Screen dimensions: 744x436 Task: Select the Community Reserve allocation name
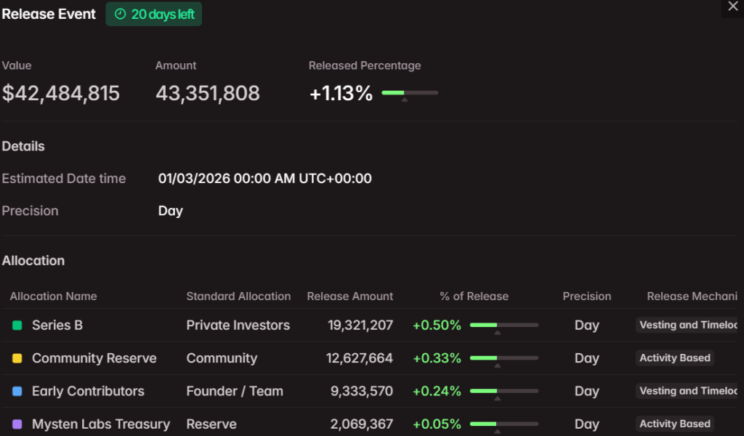pyautogui.click(x=94, y=358)
